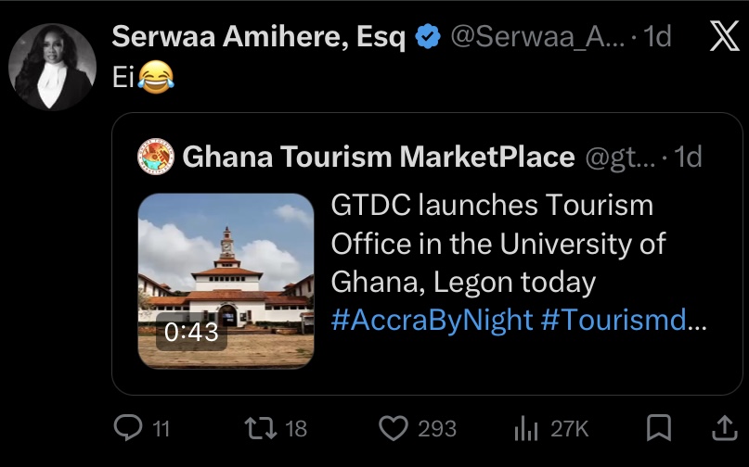Open quoted tweet text about GTDC
The width and height of the screenshot is (749, 467).
[498, 243]
